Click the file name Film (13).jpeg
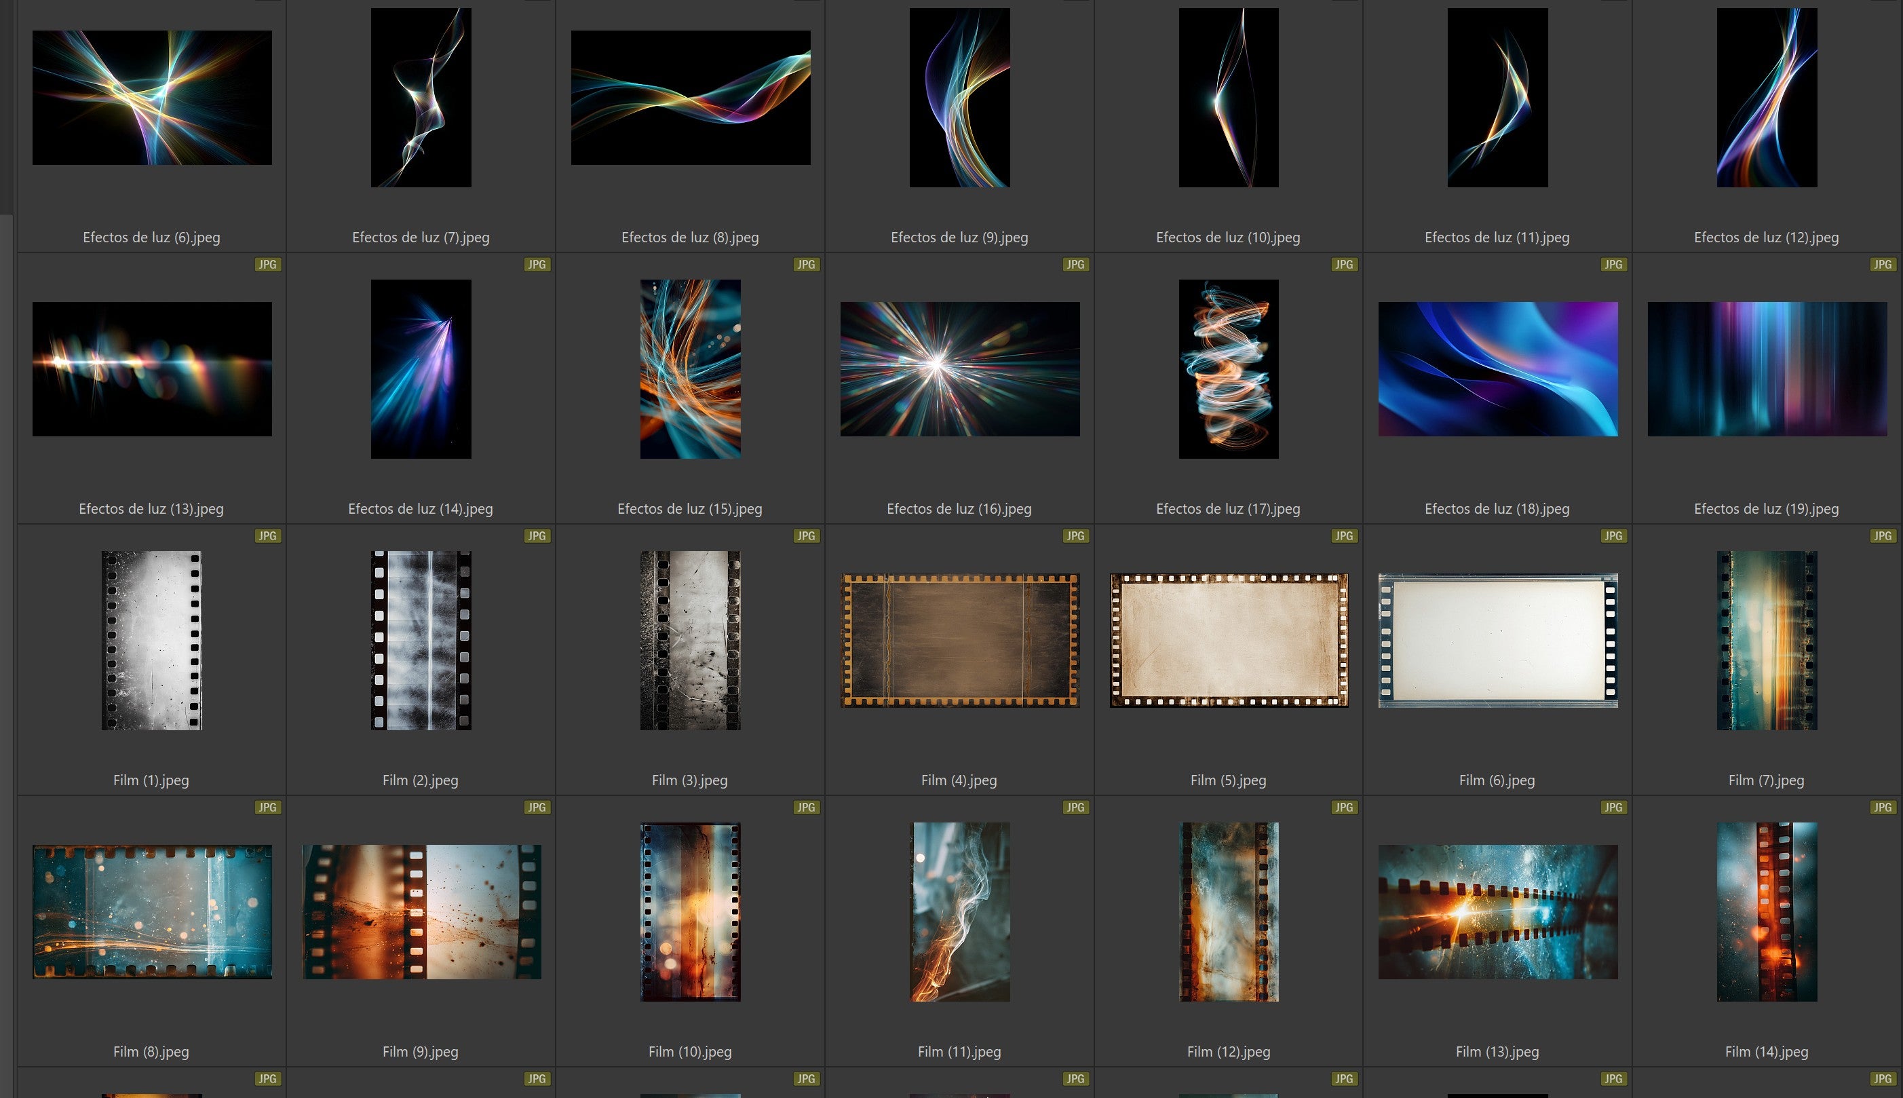 coord(1497,1052)
